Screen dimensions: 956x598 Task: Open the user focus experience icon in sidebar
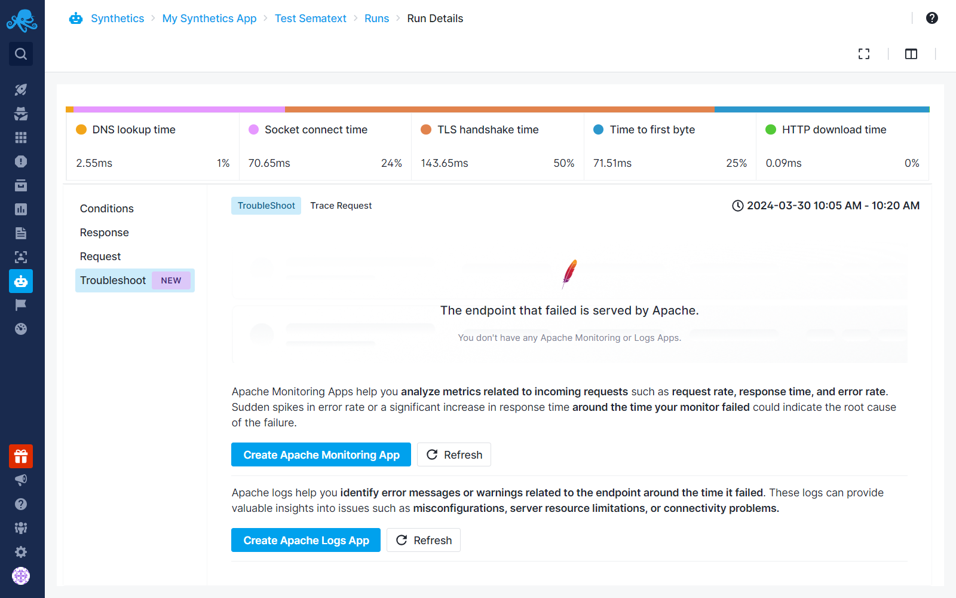tap(21, 257)
